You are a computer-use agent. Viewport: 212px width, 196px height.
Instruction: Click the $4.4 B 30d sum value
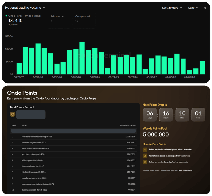(x=15, y=21)
